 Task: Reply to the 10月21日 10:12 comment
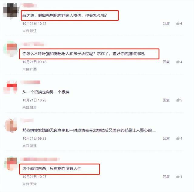[166, 24]
